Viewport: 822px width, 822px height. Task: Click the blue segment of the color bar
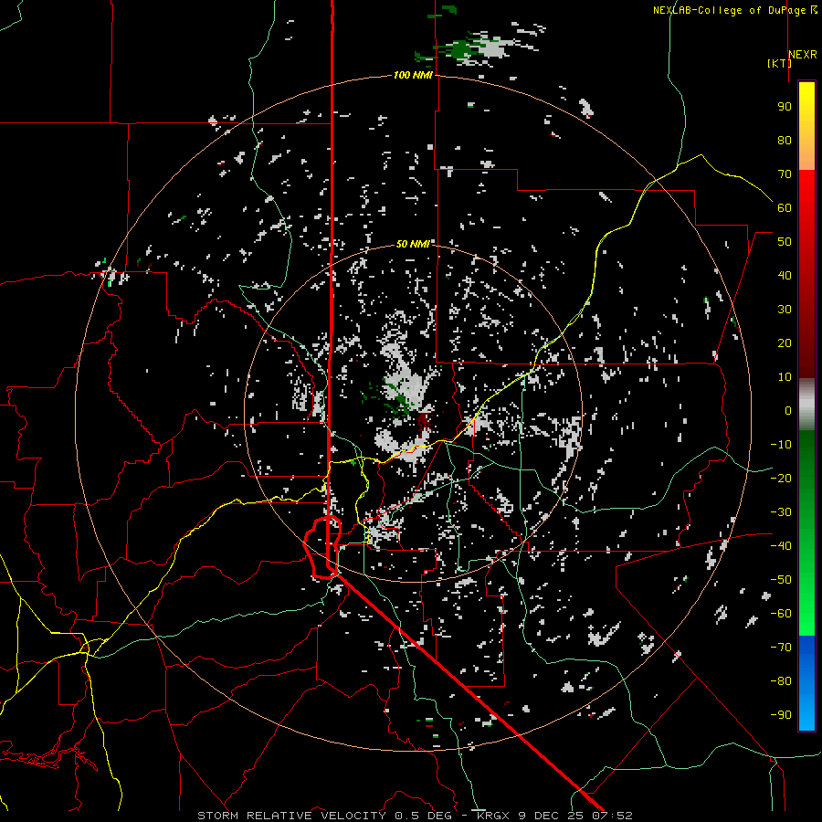[x=806, y=683]
